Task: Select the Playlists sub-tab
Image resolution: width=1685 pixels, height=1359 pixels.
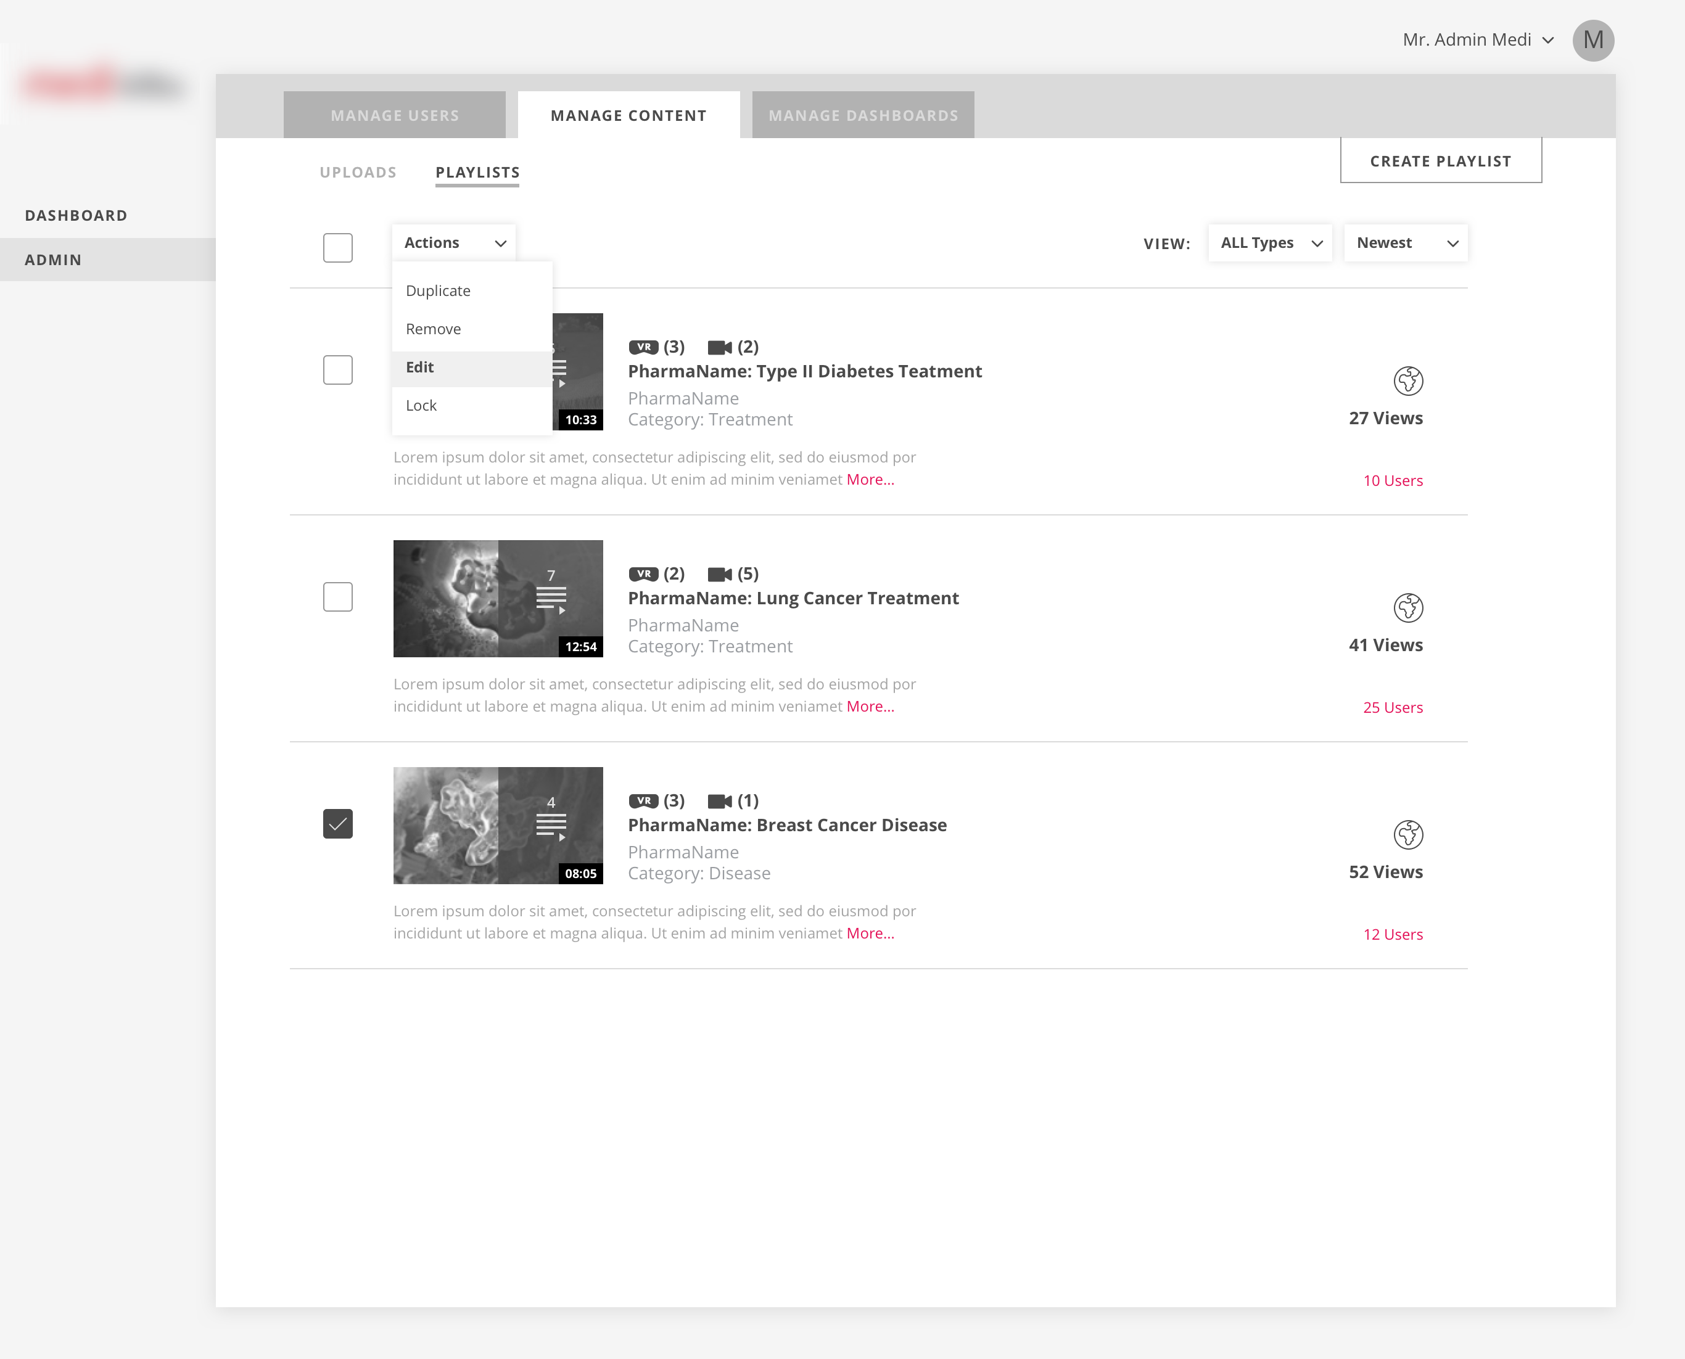Action: click(x=477, y=173)
